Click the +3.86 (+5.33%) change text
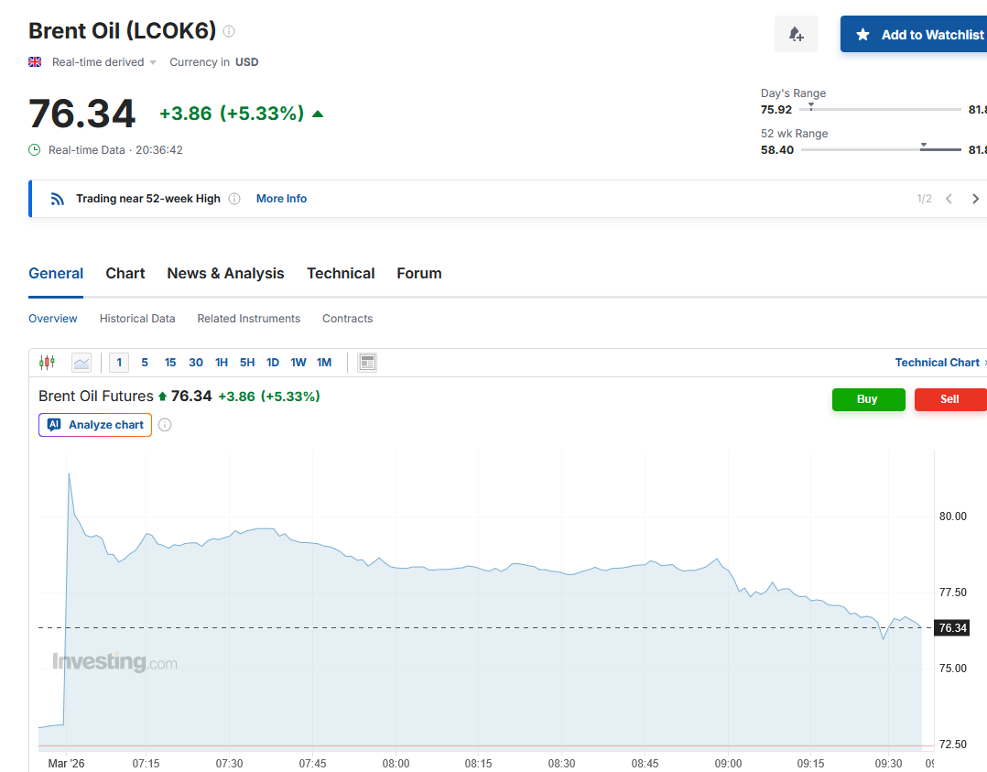 232,114
